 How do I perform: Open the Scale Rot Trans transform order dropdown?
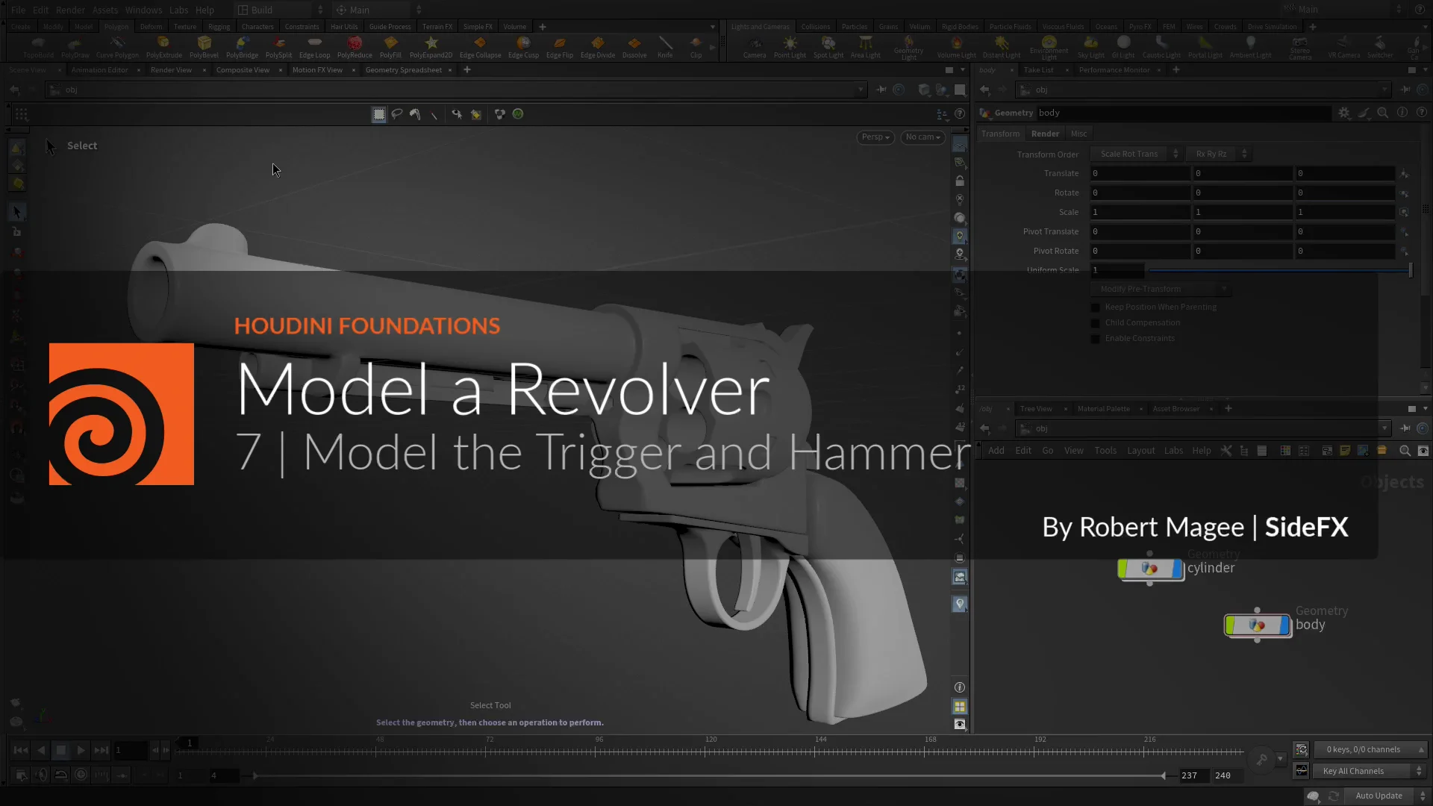(x=1131, y=154)
